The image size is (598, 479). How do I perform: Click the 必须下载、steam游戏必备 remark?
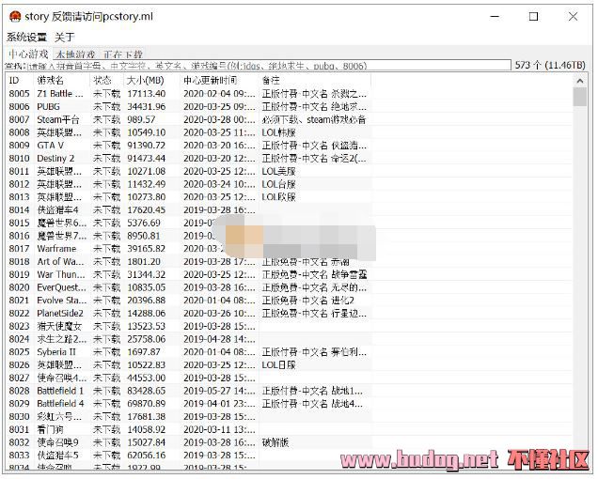(314, 119)
